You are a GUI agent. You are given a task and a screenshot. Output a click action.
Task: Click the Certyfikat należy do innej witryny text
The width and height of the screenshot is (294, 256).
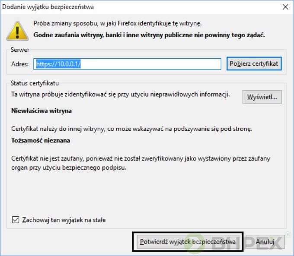(x=131, y=129)
